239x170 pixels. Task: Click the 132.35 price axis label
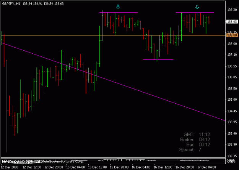[x=232, y=156]
